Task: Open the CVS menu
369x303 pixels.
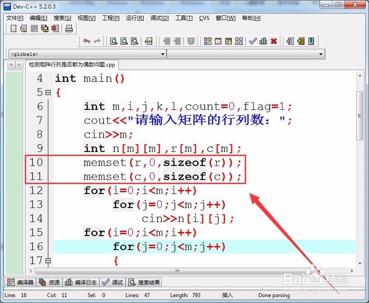Action: pos(204,18)
